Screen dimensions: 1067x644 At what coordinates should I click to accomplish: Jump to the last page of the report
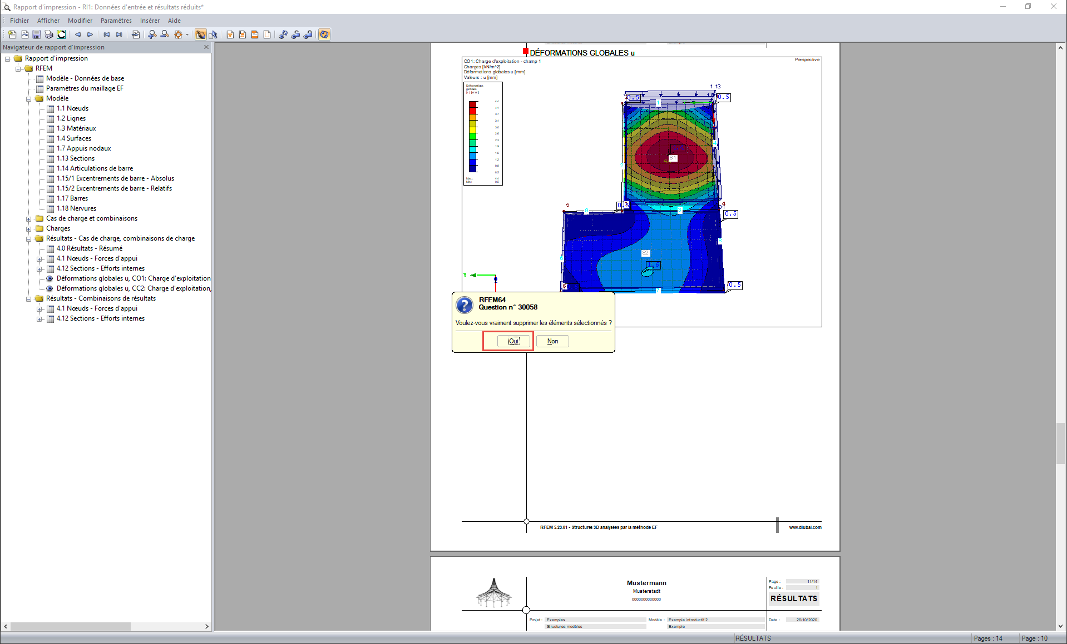pyautogui.click(x=119, y=34)
